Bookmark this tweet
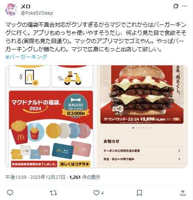 pyautogui.click(x=139, y=193)
